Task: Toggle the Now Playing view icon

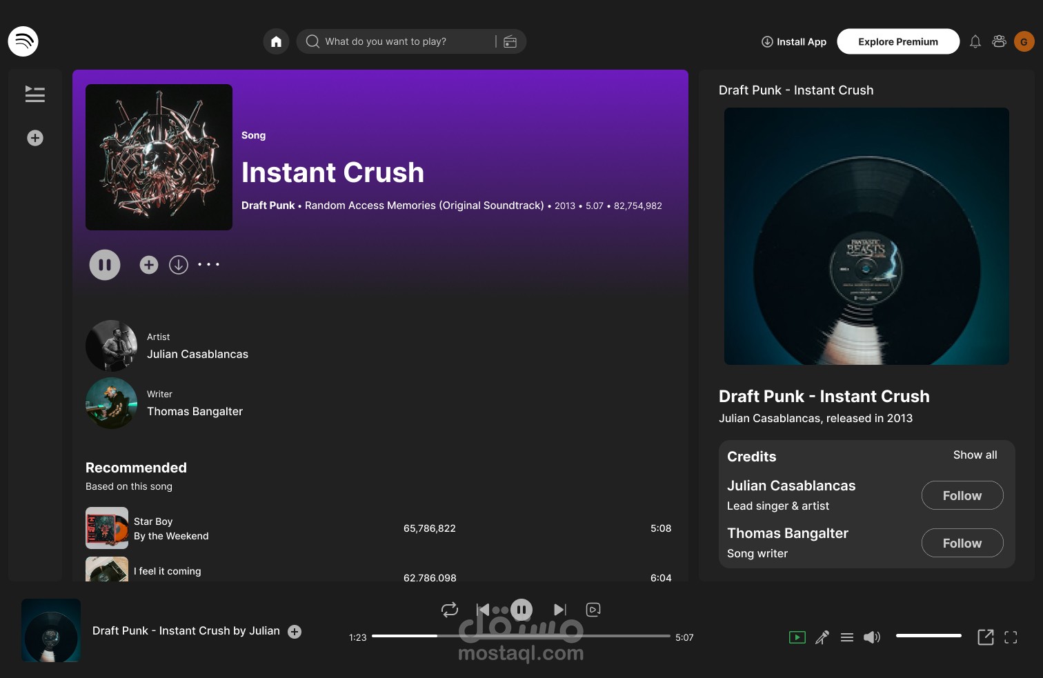Action: coord(797,637)
